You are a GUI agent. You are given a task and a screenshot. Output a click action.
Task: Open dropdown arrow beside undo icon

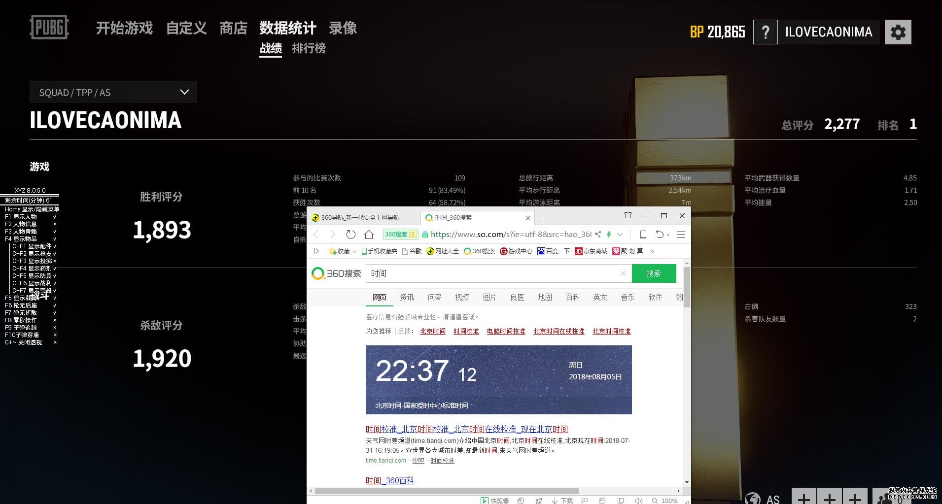pos(668,235)
